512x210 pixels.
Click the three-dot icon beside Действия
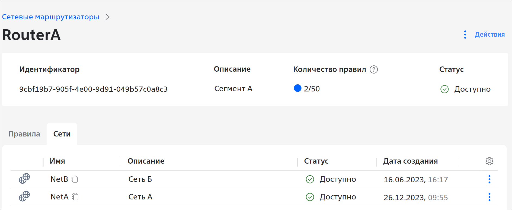(465, 34)
